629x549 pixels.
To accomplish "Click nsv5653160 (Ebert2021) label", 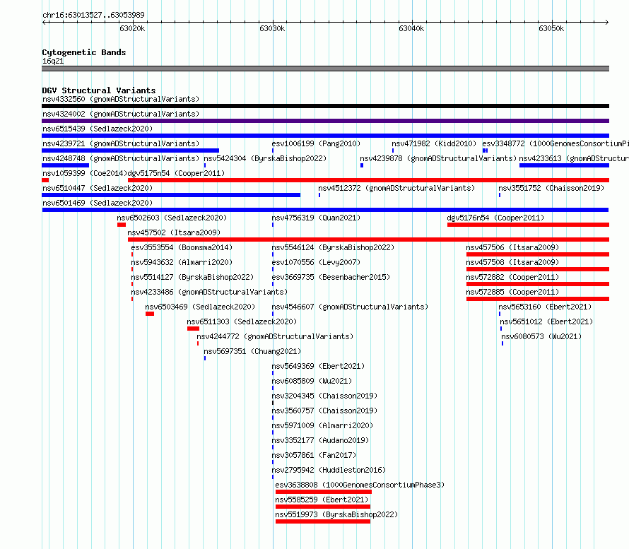I will tap(545, 307).
